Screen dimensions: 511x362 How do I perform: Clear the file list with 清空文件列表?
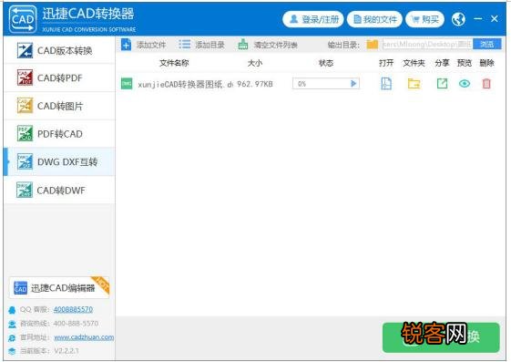pyautogui.click(x=268, y=45)
